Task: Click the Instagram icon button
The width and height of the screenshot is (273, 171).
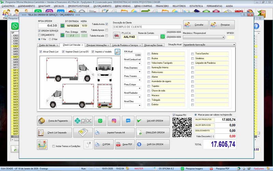Action: point(114,121)
